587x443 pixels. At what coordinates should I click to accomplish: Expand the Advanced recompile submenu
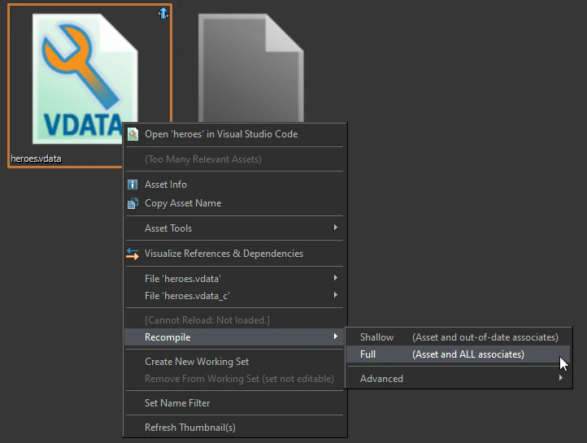(x=560, y=379)
